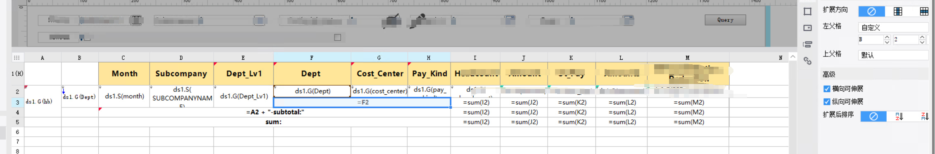The height and width of the screenshot is (154, 935).
Task: Click the Dept_Lv1 header cell
Action: click(244, 74)
